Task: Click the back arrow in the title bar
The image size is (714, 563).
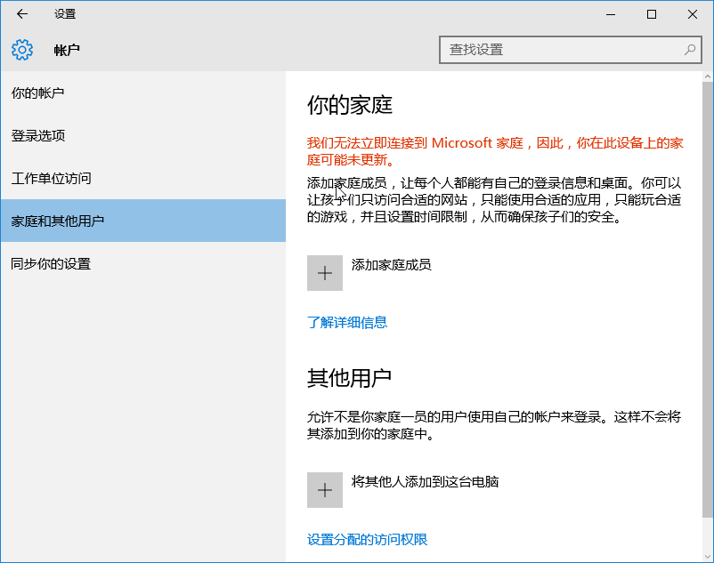Action: coord(22,14)
